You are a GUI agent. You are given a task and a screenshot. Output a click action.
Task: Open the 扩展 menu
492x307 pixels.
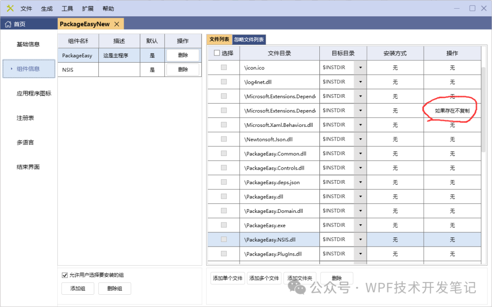(87, 9)
